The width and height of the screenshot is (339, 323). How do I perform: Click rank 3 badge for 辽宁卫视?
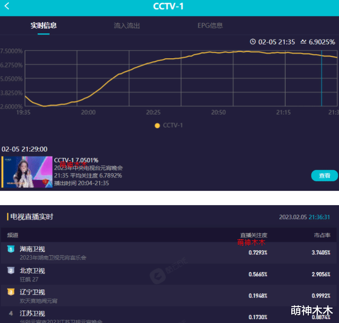click(x=11, y=292)
